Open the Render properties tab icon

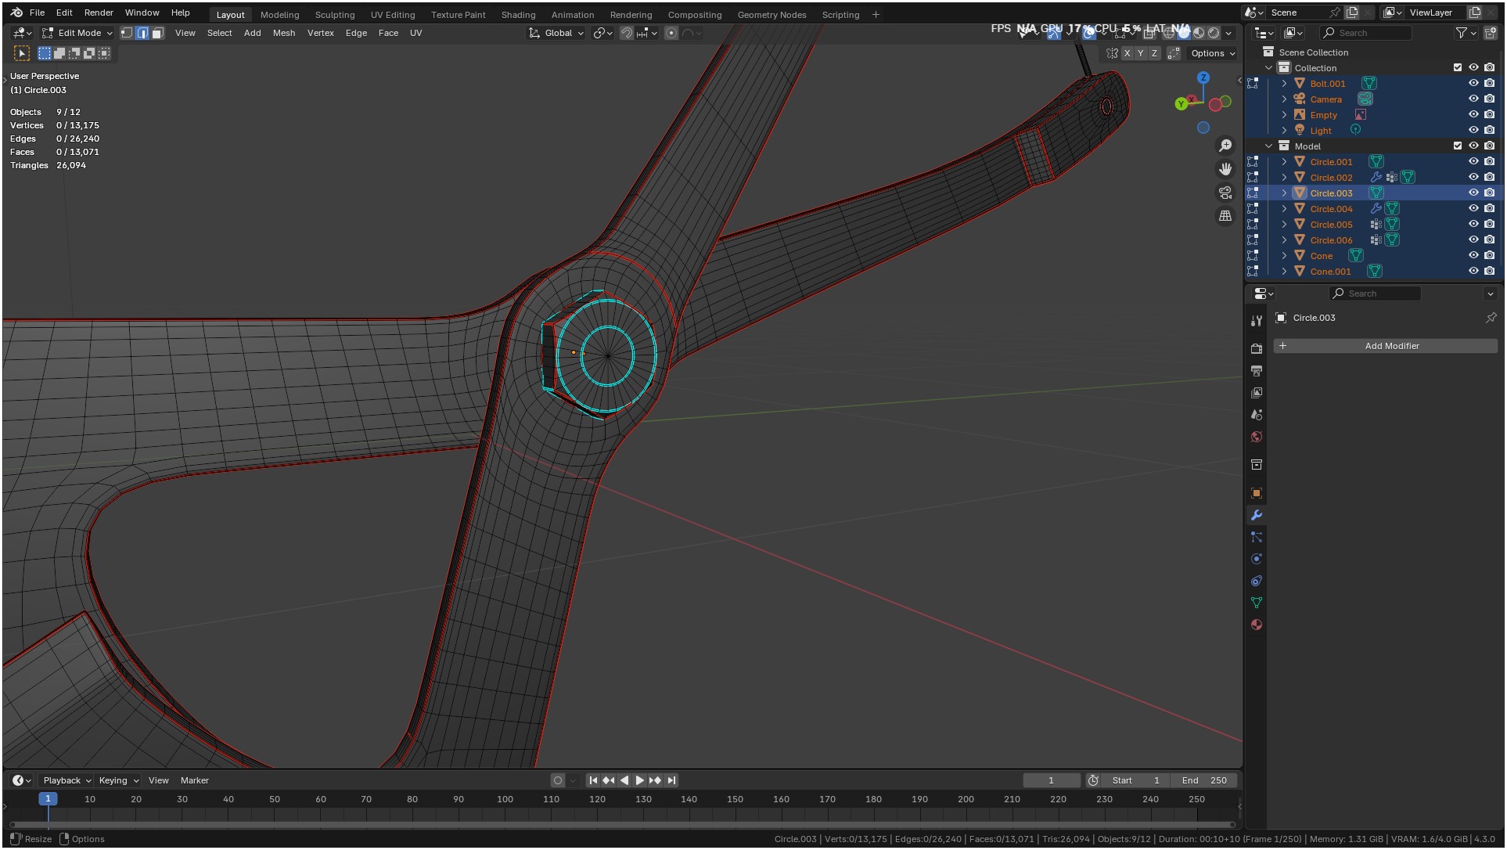[1257, 348]
